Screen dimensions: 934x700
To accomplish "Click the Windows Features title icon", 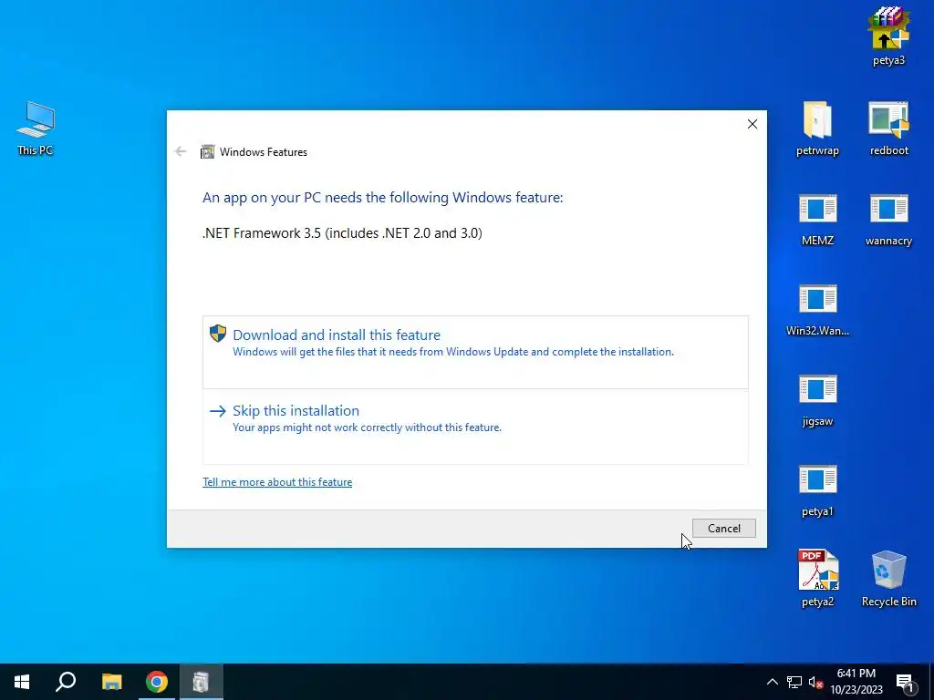I will coord(207,152).
